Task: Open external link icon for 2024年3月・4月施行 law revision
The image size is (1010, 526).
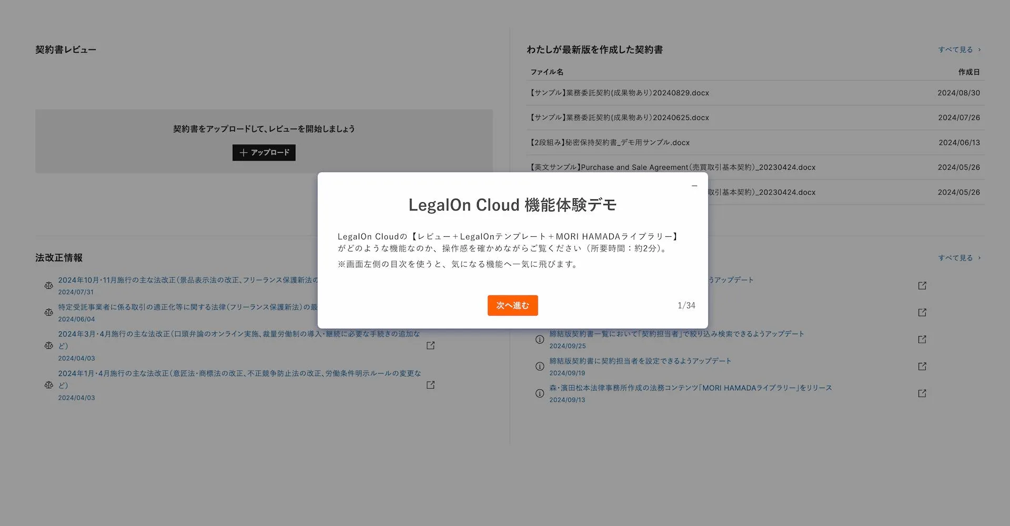Action: click(430, 346)
